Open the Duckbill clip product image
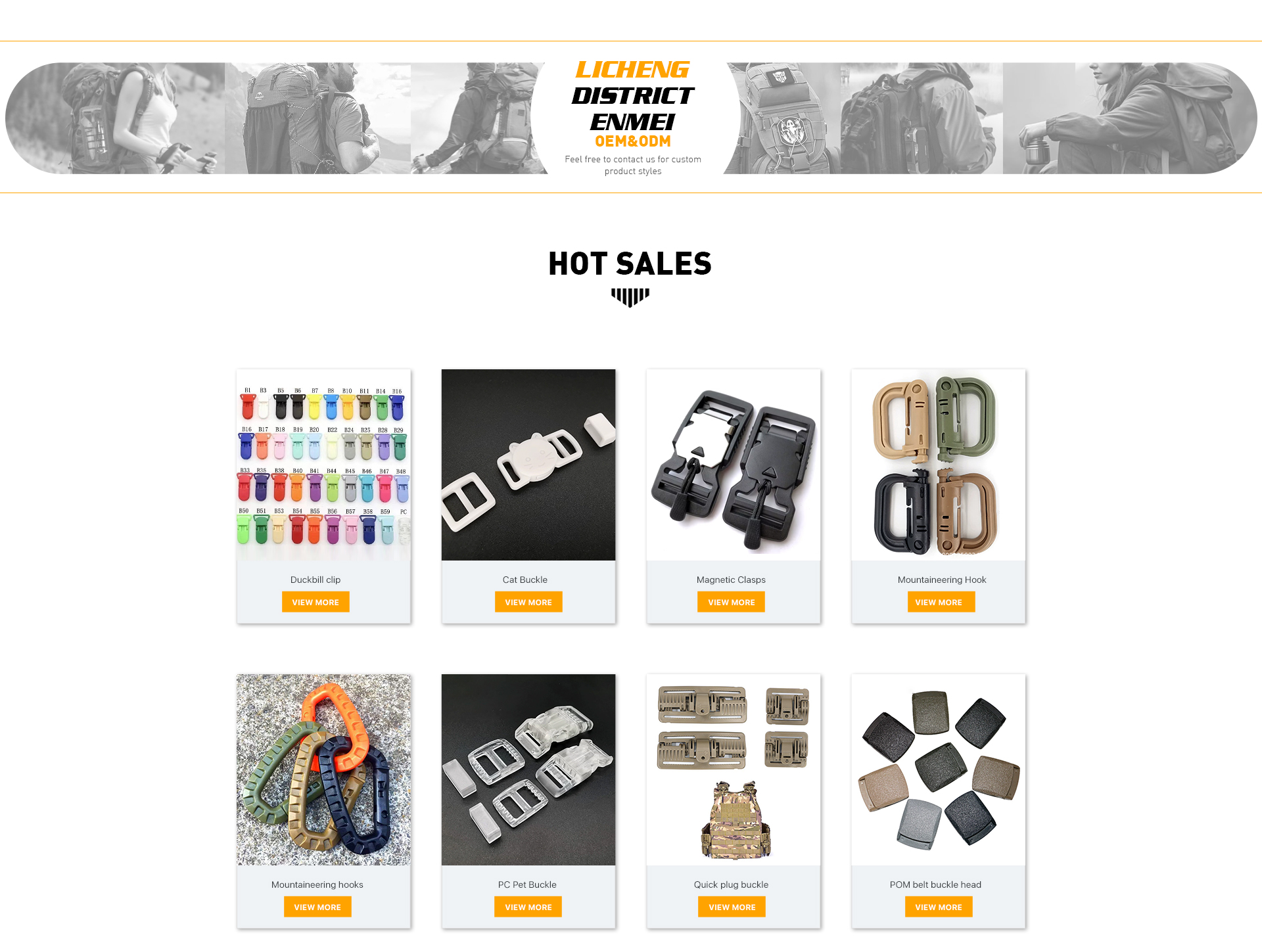Viewport: 1262px width, 941px height. click(323, 465)
